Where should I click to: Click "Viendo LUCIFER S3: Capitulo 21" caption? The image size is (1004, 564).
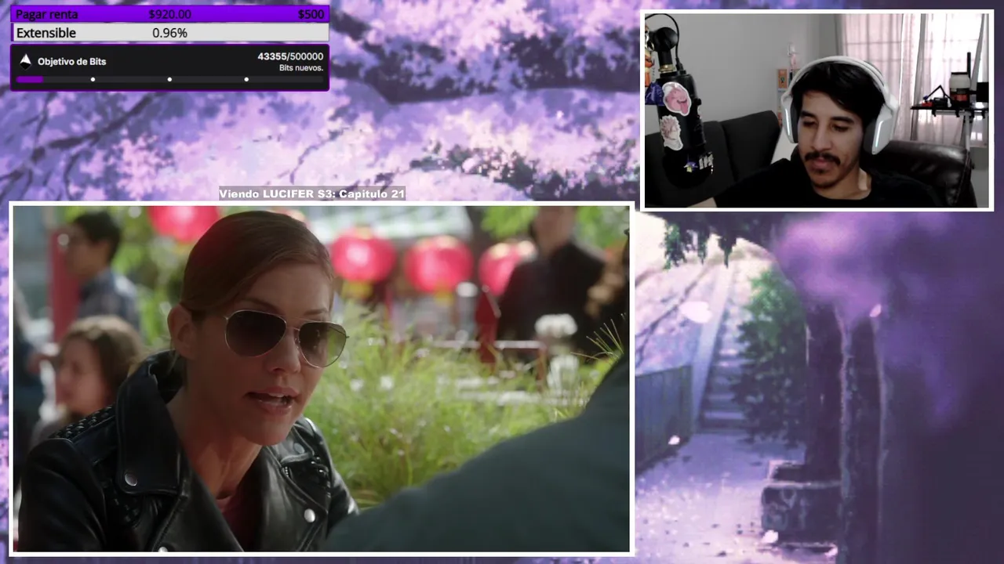(312, 193)
